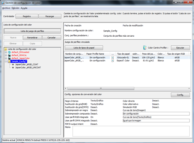The width and height of the screenshot is (194, 143).
Task: Select JapanColor_sRGB_UNCOAT tree item
Action: (28, 67)
